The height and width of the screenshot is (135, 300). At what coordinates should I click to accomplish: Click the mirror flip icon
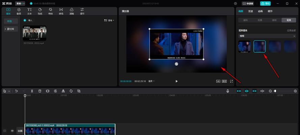(x=63, y=91)
